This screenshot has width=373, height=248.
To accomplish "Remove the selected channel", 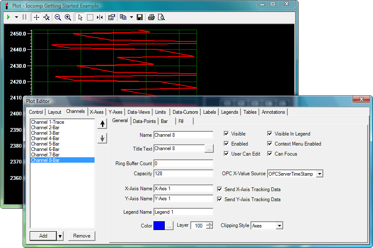I will tap(81, 236).
